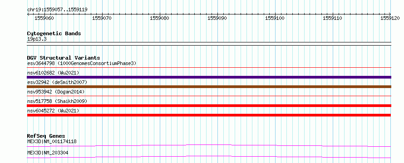Click the RefSeq Genes track heading
The height and width of the screenshot is (163, 404).
pos(46,136)
